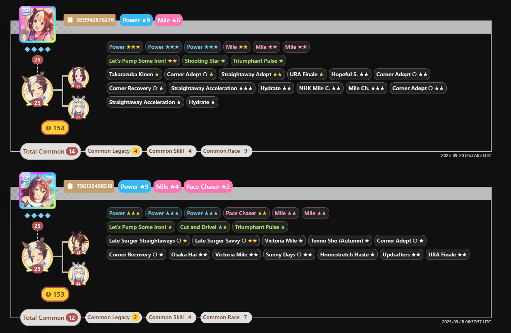This screenshot has width=511, height=333.
Task: Click the Mile ★4 header tag
Action: (x=168, y=186)
